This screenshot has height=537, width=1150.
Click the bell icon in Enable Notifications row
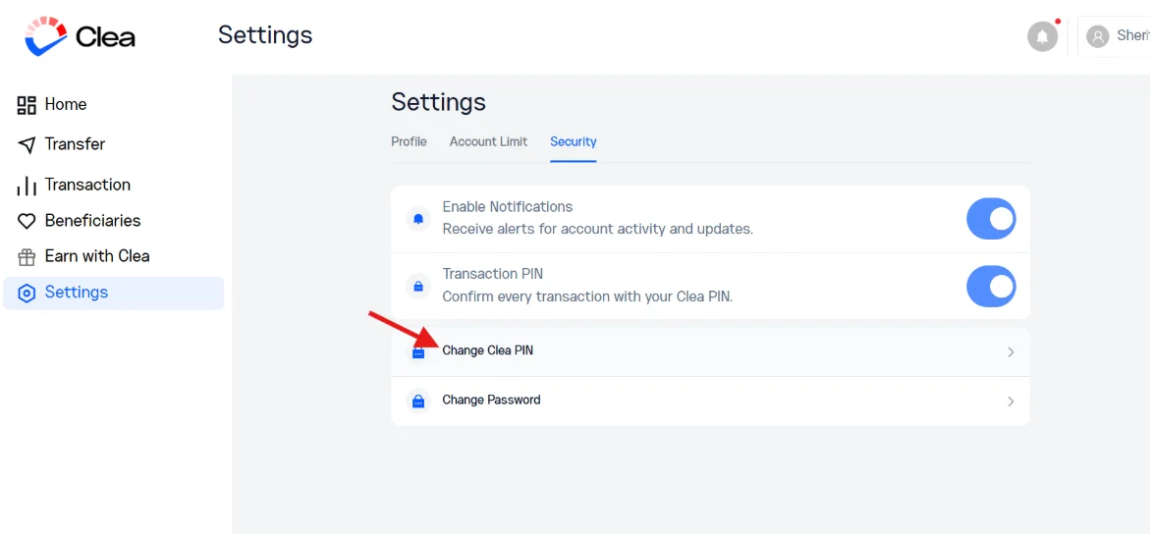[x=418, y=219]
